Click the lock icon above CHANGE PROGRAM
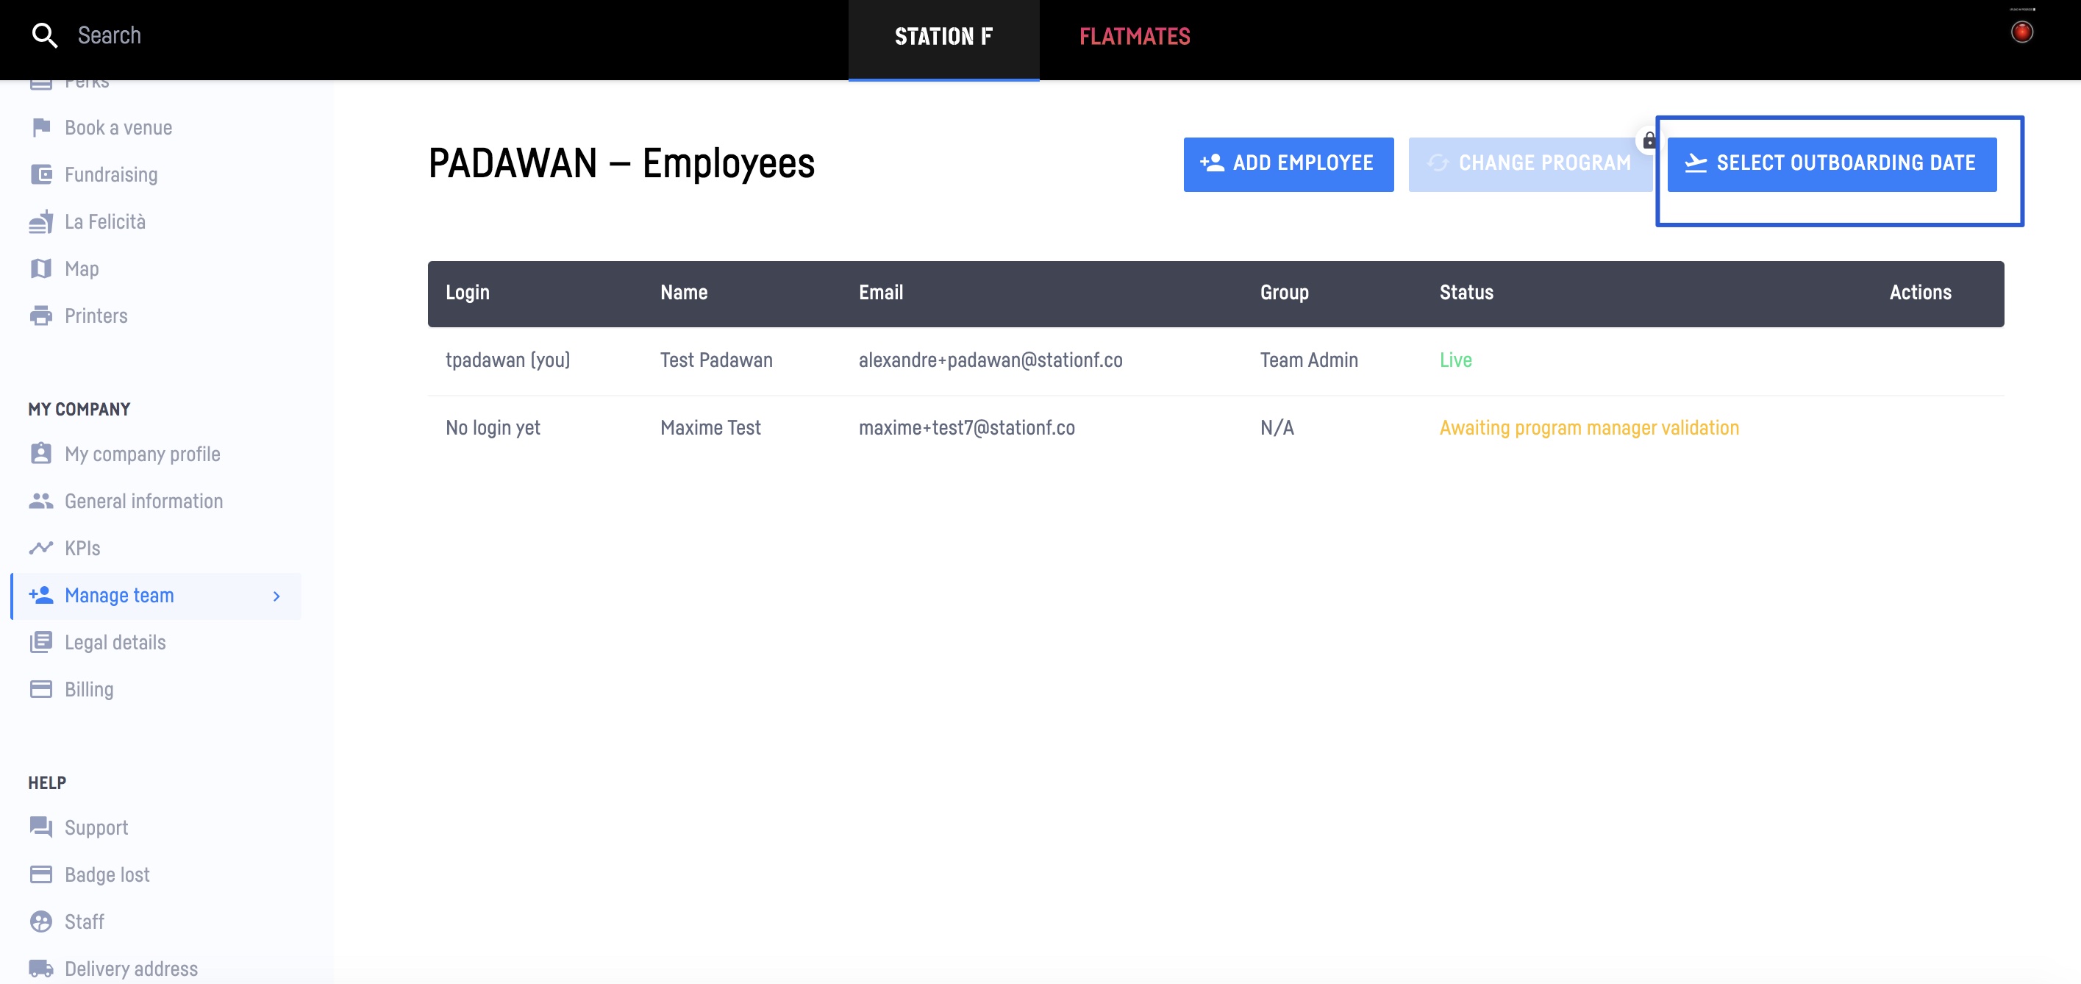Screen dimensions: 2081x984 click(1649, 140)
